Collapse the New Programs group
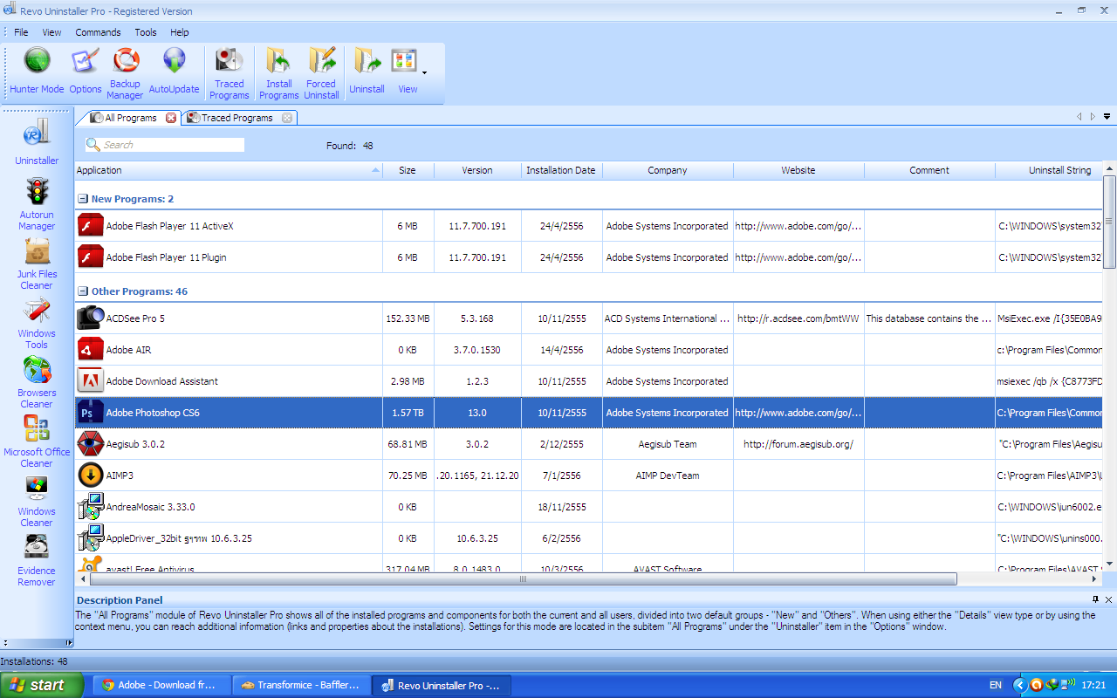Image resolution: width=1117 pixels, height=698 pixels. click(x=83, y=199)
